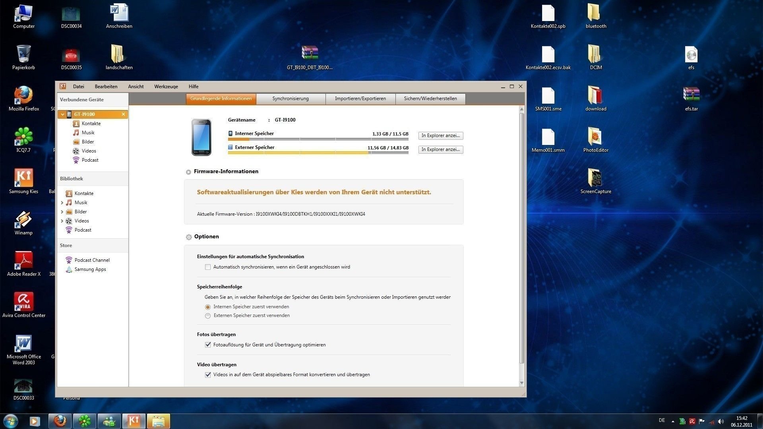Click the Externer Speicher usage bar
Image resolution: width=763 pixels, height=429 pixels.
318,153
